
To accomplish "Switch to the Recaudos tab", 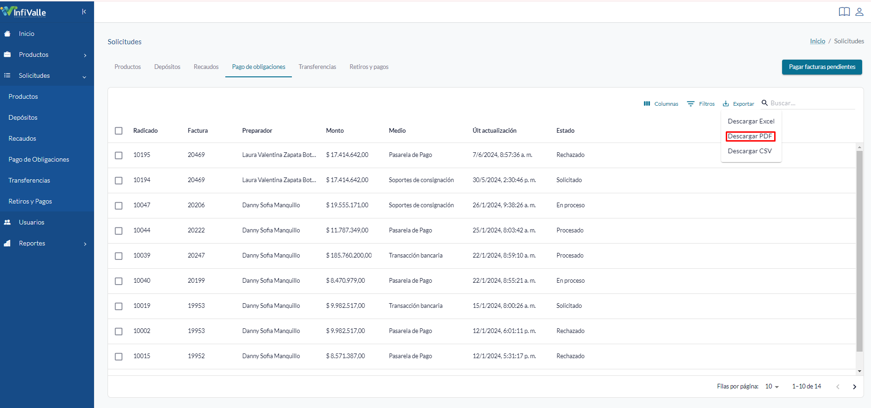I will [206, 67].
